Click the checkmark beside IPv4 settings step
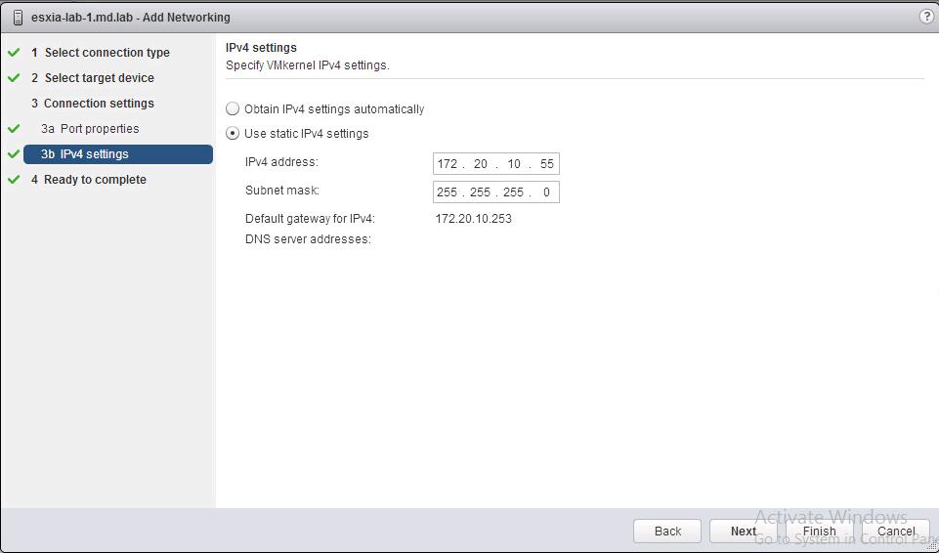This screenshot has width=939, height=553. tap(14, 154)
